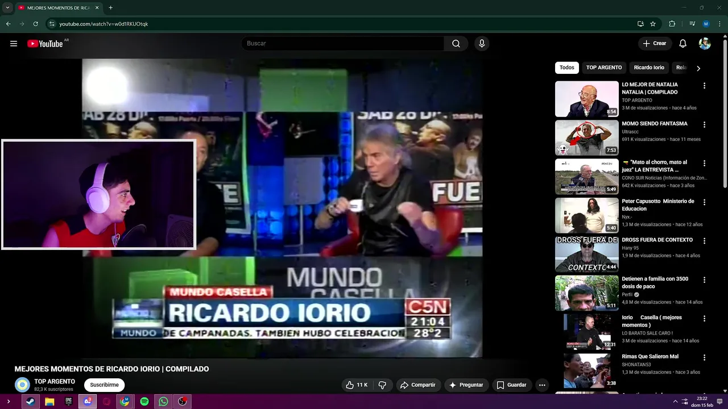This screenshot has height=409, width=728.
Task: Open Chrome profile M avatar
Action: click(x=706, y=24)
